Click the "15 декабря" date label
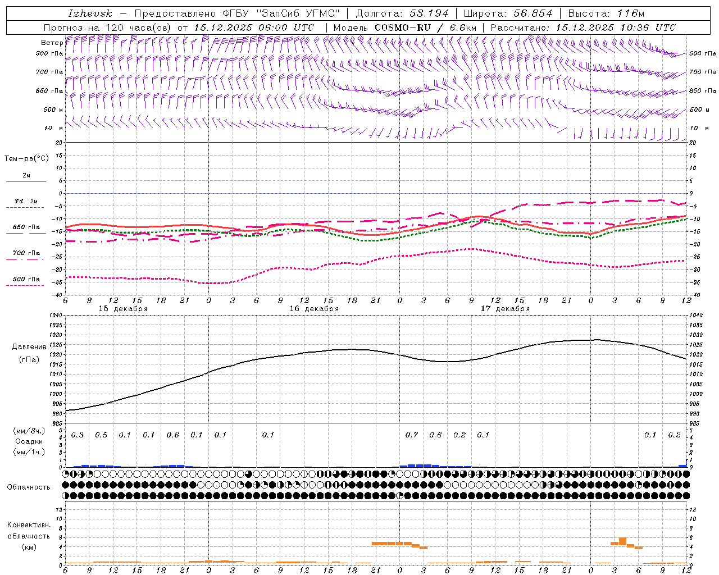 point(123,309)
